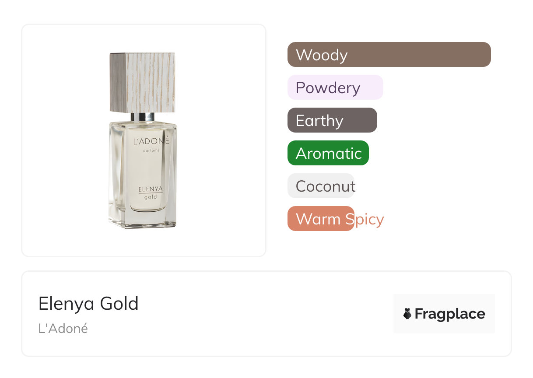Click the Fragplace wordmark text
This screenshot has width=533, height=378.
tap(450, 314)
